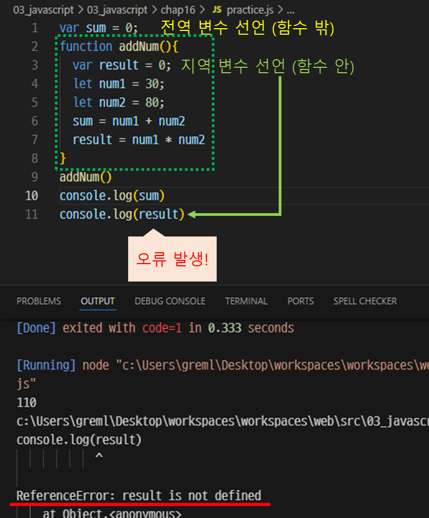The image size is (429, 518).
Task: Click 'console.log(result)' in the editor on line 11
Action: 122,214
